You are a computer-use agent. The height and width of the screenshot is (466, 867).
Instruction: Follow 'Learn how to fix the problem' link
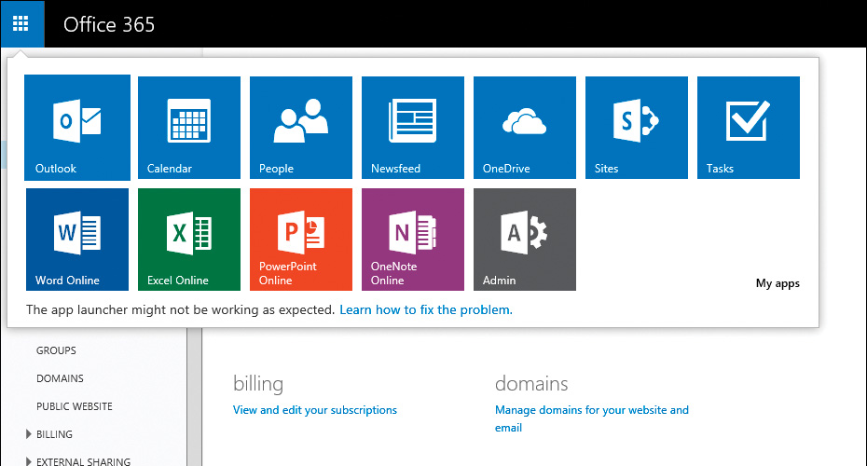426,309
